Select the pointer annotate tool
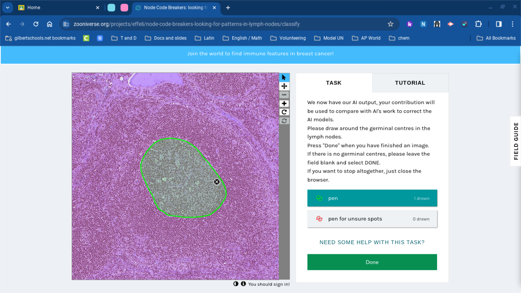 coord(284,77)
